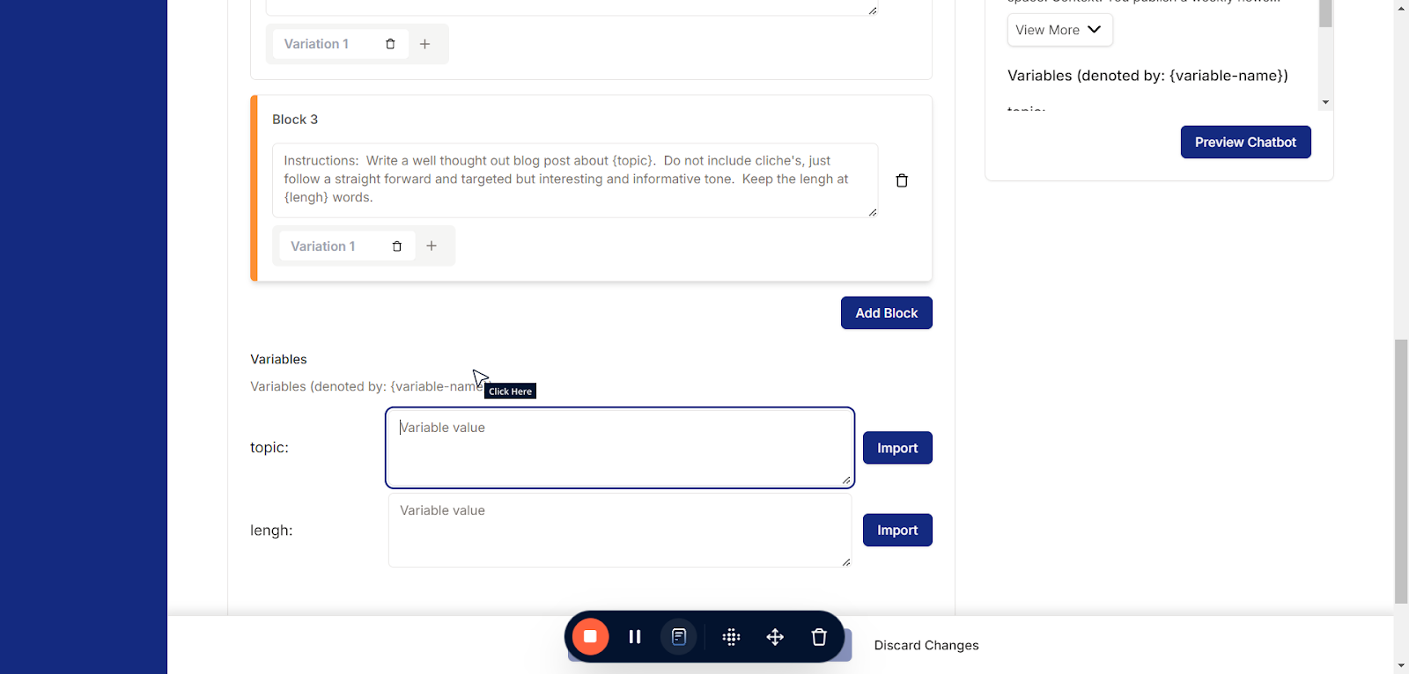Expand the View More dropdown

(x=1059, y=30)
